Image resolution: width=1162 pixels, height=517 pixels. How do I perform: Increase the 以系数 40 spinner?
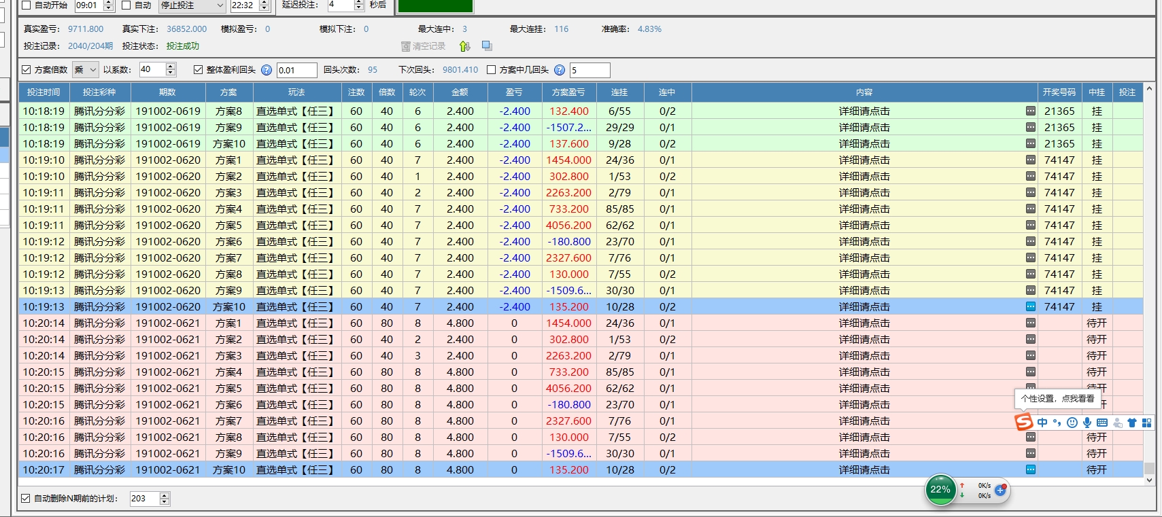171,67
